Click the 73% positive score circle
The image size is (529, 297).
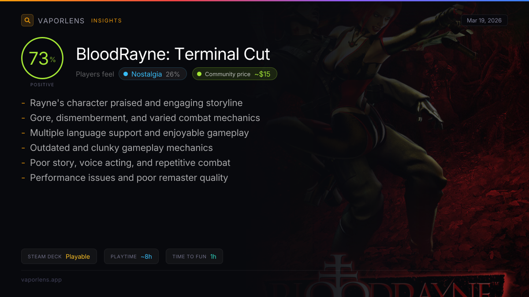[42, 58]
